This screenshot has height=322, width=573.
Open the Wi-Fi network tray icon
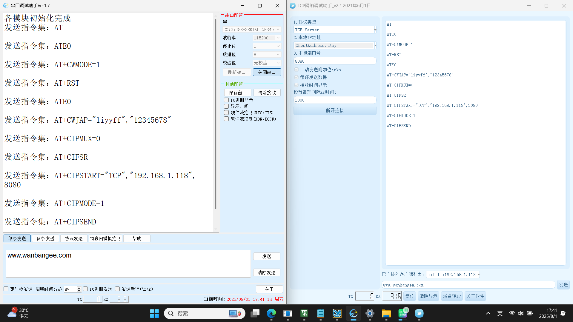512,313
